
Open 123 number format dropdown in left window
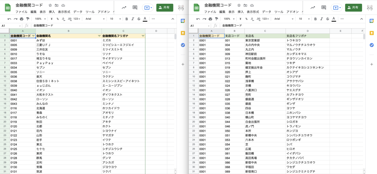(x=77, y=19)
